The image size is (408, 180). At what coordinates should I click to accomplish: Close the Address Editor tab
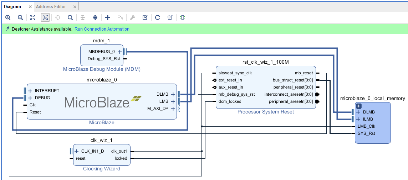[x=75, y=7]
